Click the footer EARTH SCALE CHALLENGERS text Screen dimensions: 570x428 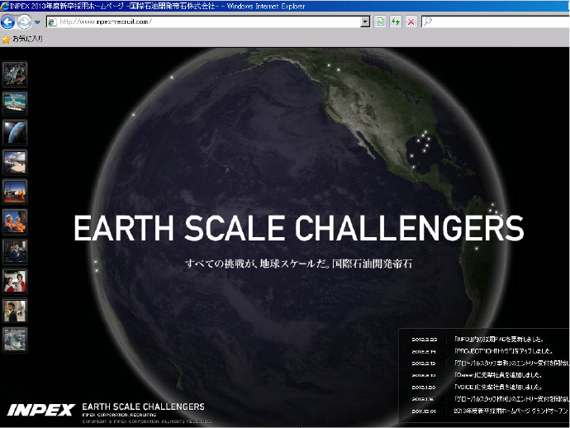(143, 407)
